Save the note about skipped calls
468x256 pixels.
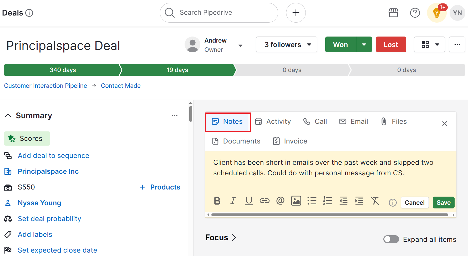click(443, 202)
